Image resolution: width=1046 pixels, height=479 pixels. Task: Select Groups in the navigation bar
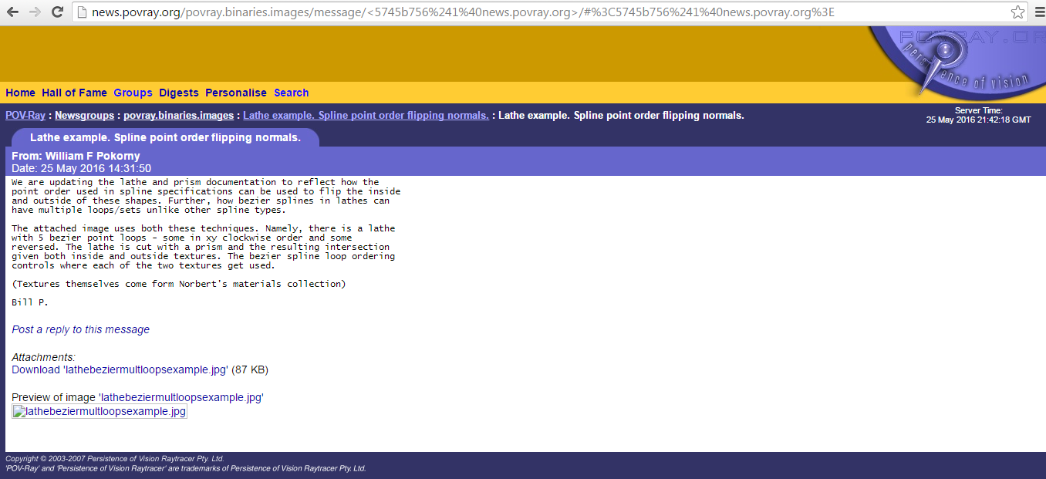click(133, 93)
